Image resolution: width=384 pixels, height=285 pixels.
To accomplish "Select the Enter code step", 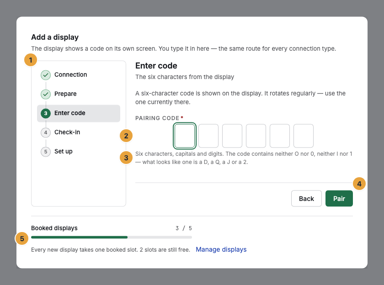I will pyautogui.click(x=79, y=113).
